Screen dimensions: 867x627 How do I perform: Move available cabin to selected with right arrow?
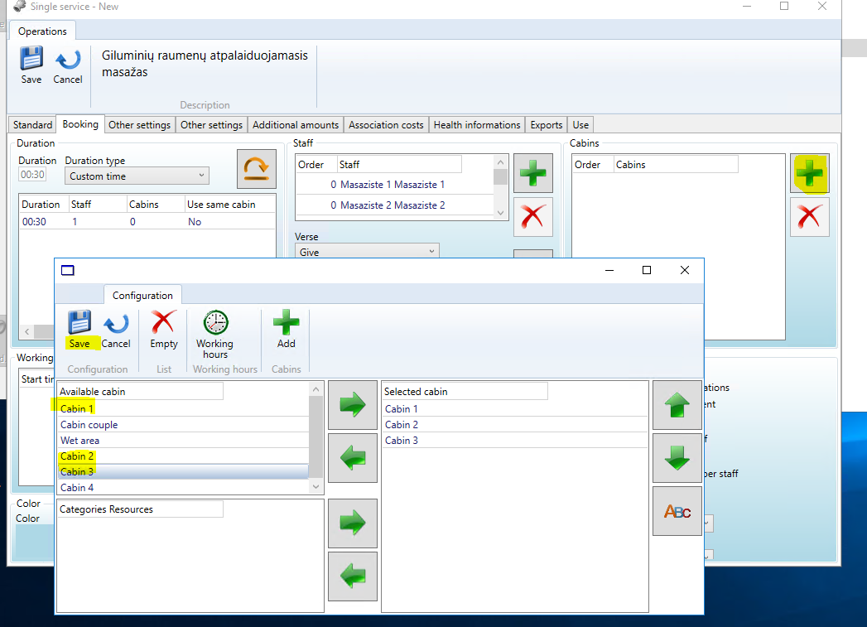[353, 405]
